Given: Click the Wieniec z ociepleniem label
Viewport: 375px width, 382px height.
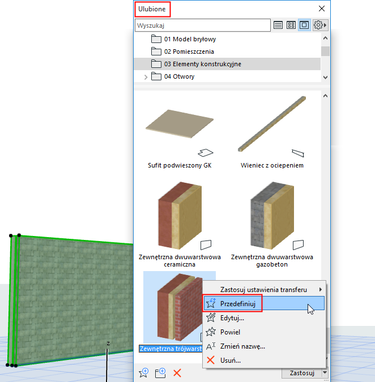Looking at the screenshot, I should pyautogui.click(x=272, y=165).
